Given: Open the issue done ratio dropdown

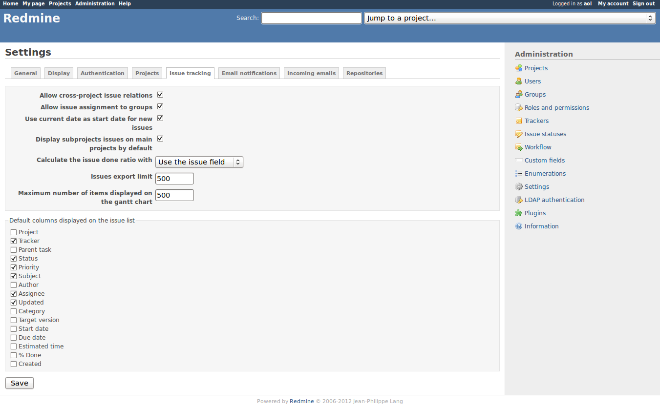Looking at the screenshot, I should coord(199,162).
